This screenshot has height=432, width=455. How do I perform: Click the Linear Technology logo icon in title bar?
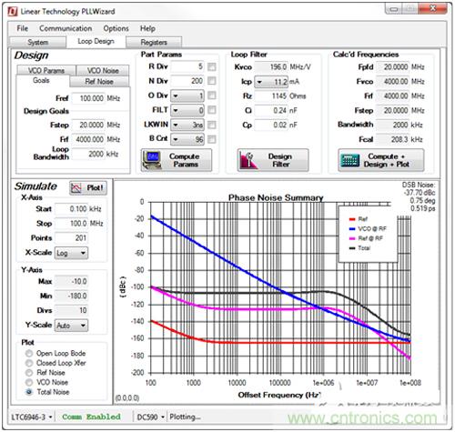tap(13, 12)
